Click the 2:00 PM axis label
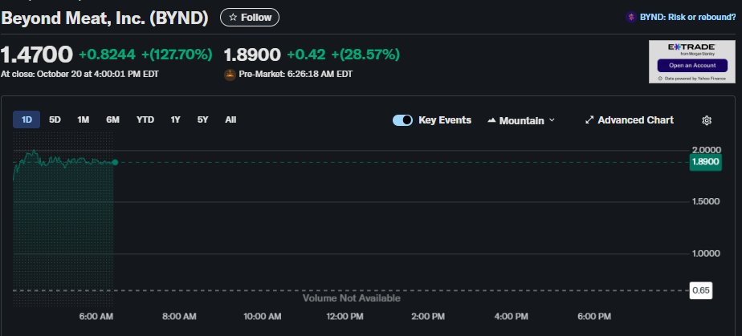This screenshot has height=336, width=742. click(x=428, y=317)
